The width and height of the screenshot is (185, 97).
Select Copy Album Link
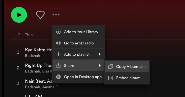[127, 67]
